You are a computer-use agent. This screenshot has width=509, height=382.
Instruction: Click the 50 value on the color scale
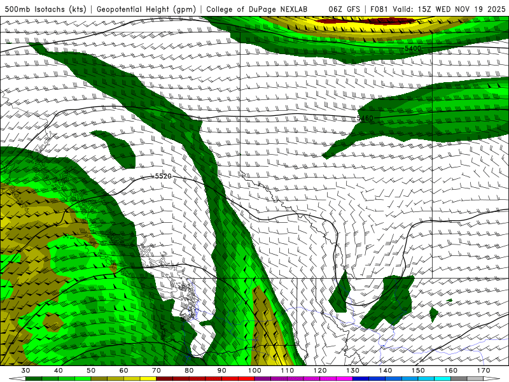pyautogui.click(x=91, y=371)
